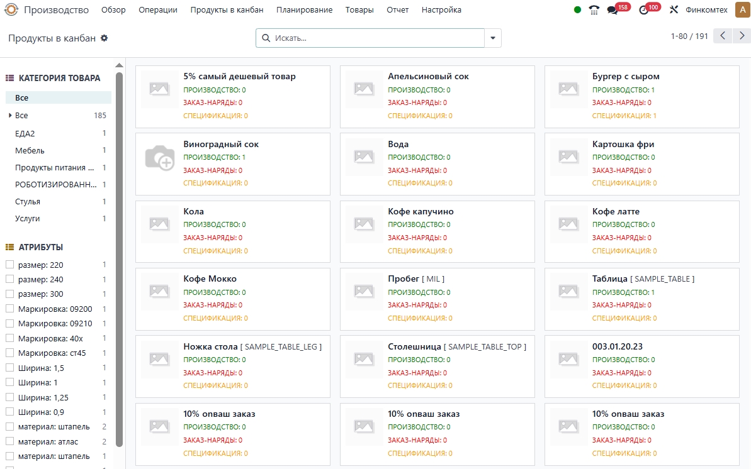The image size is (751, 469).
Task: Click the settings gear beside Продукты в канбан
Action: [x=104, y=38]
